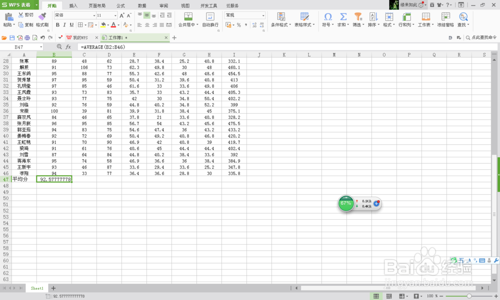The height and width of the screenshot is (300, 500).
Task: Click the Save floppy disk icon
Action: click(x=12, y=37)
